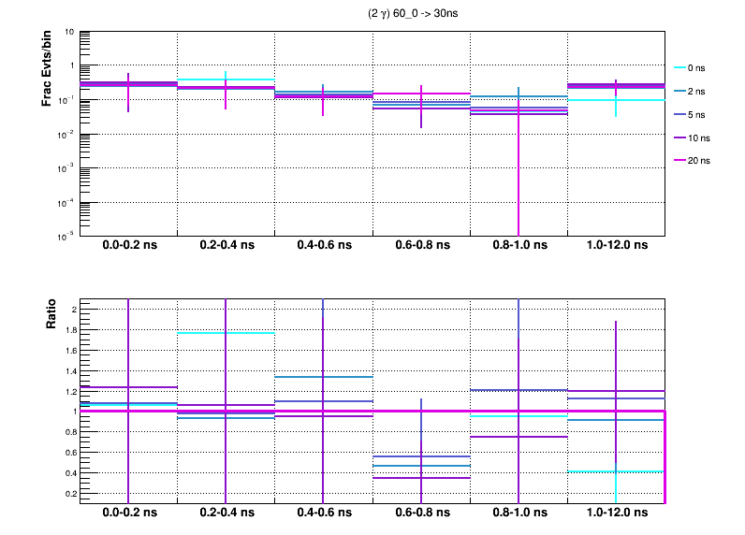Select the 'Frac Evts/bin' y-axis title
This screenshot has height=535, width=745.
46,70
